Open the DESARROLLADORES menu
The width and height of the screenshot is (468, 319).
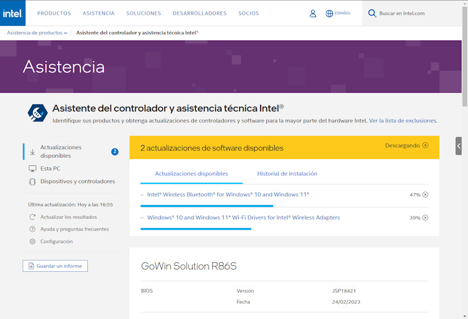(200, 13)
